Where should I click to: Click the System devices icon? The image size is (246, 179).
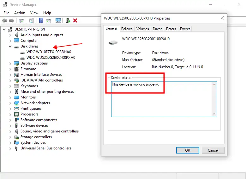(x=16, y=143)
